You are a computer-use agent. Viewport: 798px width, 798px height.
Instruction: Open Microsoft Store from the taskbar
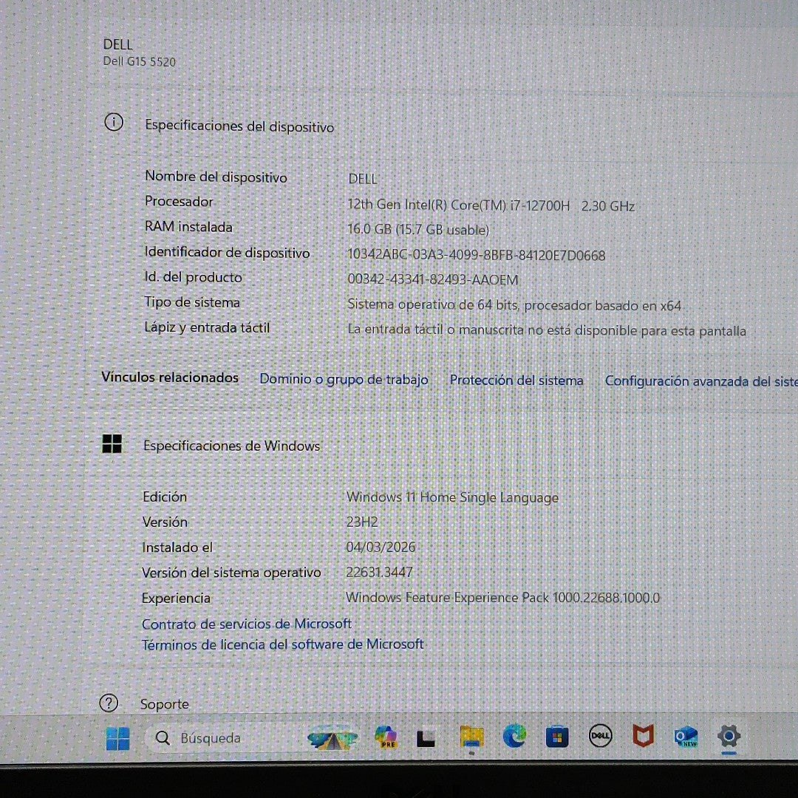(557, 737)
